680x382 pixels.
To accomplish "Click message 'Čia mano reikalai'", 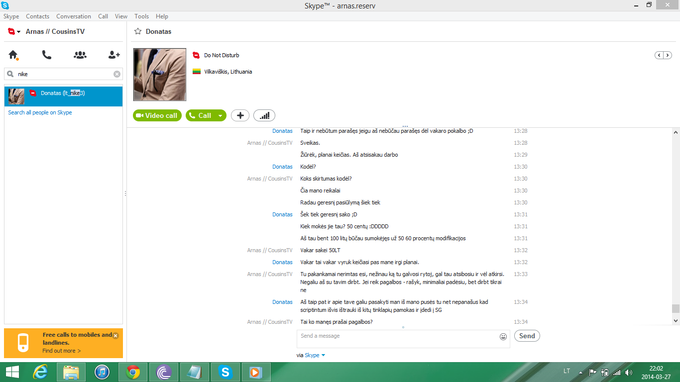I will point(321,191).
